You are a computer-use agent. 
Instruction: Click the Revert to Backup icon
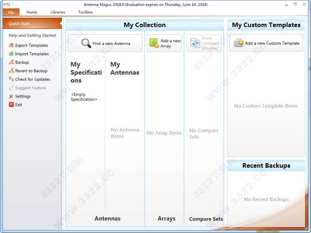click(11, 71)
